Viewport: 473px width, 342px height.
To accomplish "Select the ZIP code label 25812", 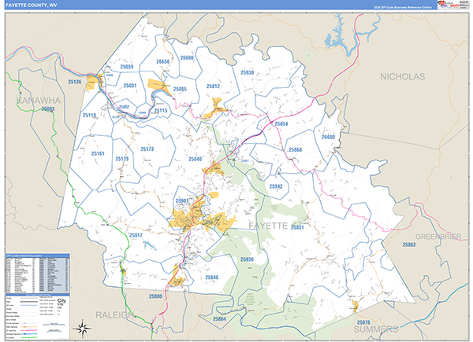I will 213,86.
